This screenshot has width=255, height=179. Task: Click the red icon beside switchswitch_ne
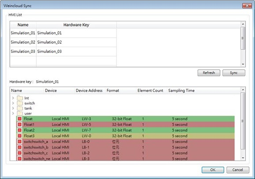coord(20,158)
